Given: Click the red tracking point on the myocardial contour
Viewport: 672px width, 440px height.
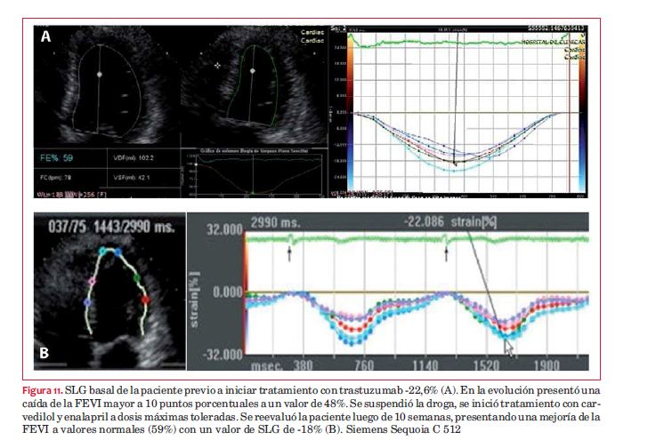Looking at the screenshot, I should click(147, 301).
